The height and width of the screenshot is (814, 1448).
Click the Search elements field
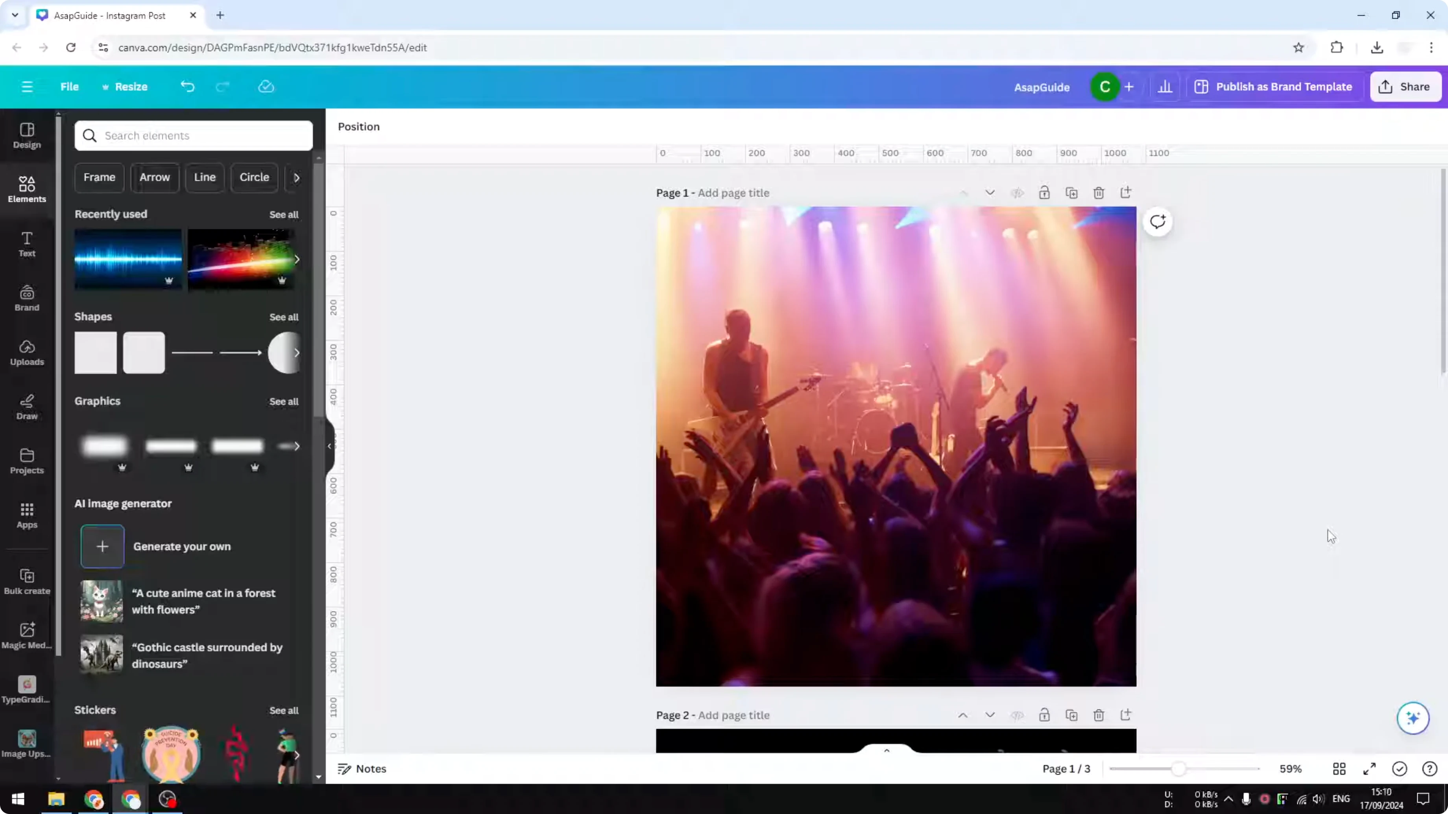pyautogui.click(x=193, y=135)
